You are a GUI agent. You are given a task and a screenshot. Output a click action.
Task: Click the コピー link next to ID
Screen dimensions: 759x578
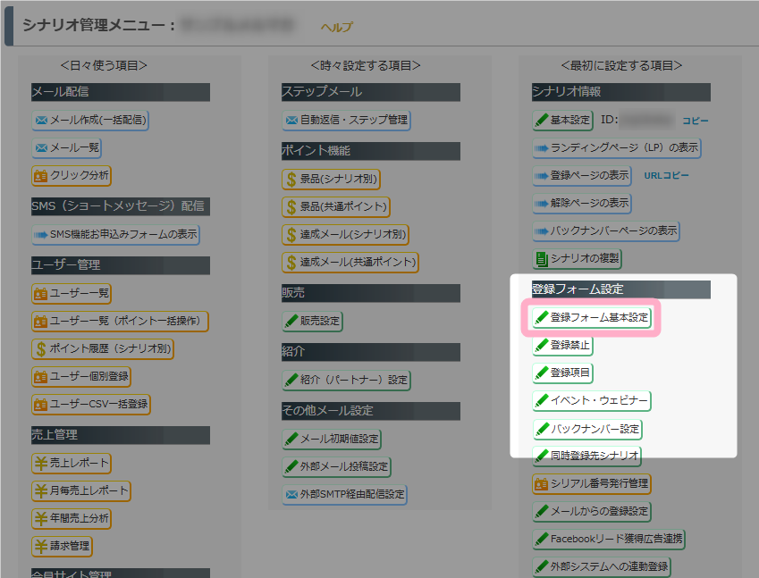click(695, 121)
